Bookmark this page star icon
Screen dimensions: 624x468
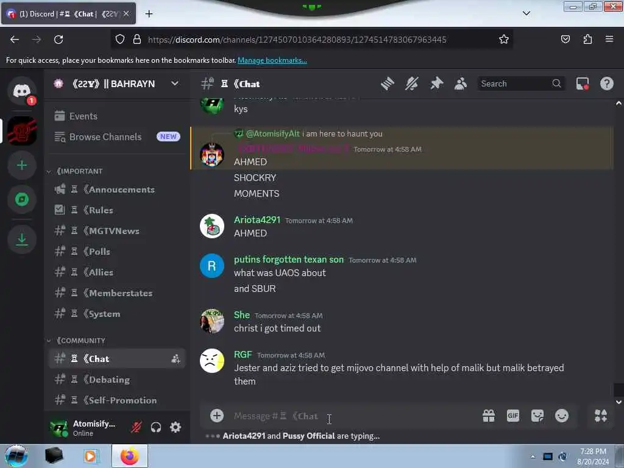[504, 40]
